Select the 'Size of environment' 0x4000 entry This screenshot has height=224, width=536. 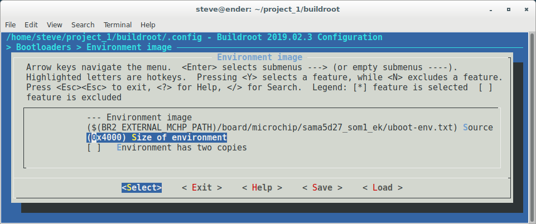coord(157,138)
